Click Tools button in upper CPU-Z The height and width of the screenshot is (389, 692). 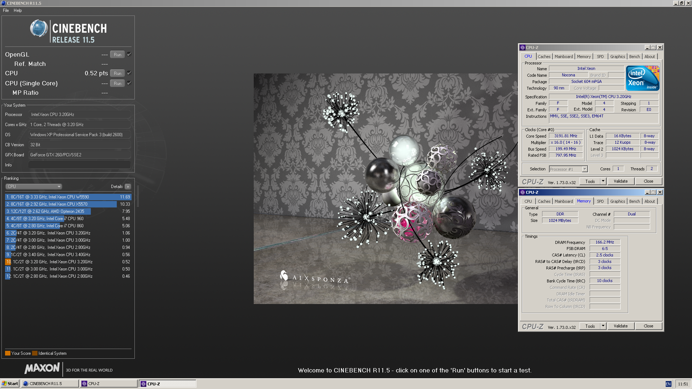(x=590, y=182)
